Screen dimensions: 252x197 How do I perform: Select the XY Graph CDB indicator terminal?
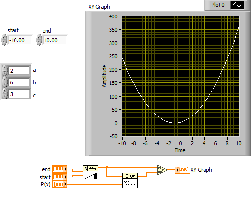pyautogui.click(x=182, y=170)
